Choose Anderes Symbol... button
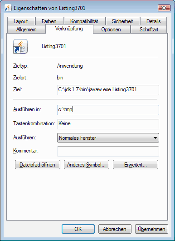 click(87, 165)
